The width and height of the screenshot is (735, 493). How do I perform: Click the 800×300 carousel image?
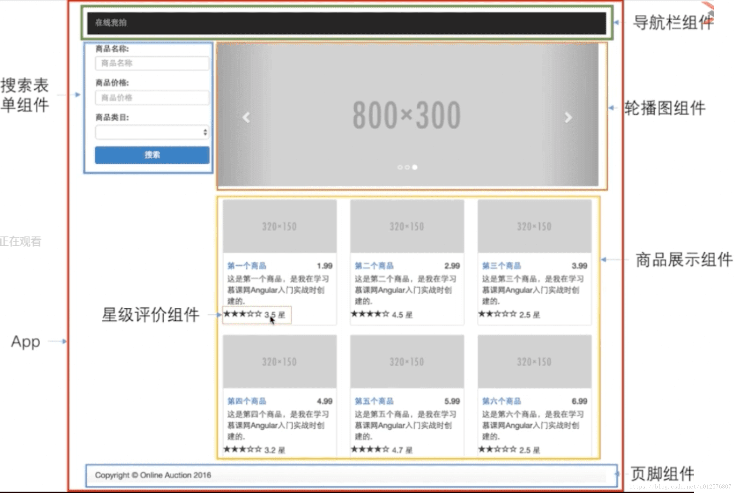pos(407,115)
